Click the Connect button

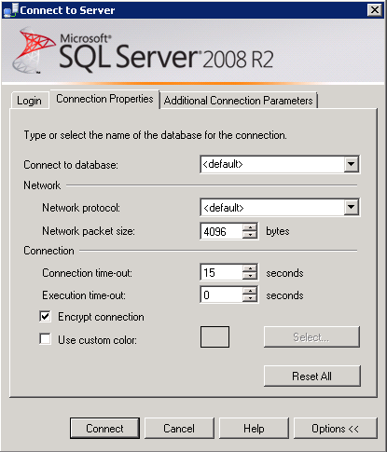104,429
